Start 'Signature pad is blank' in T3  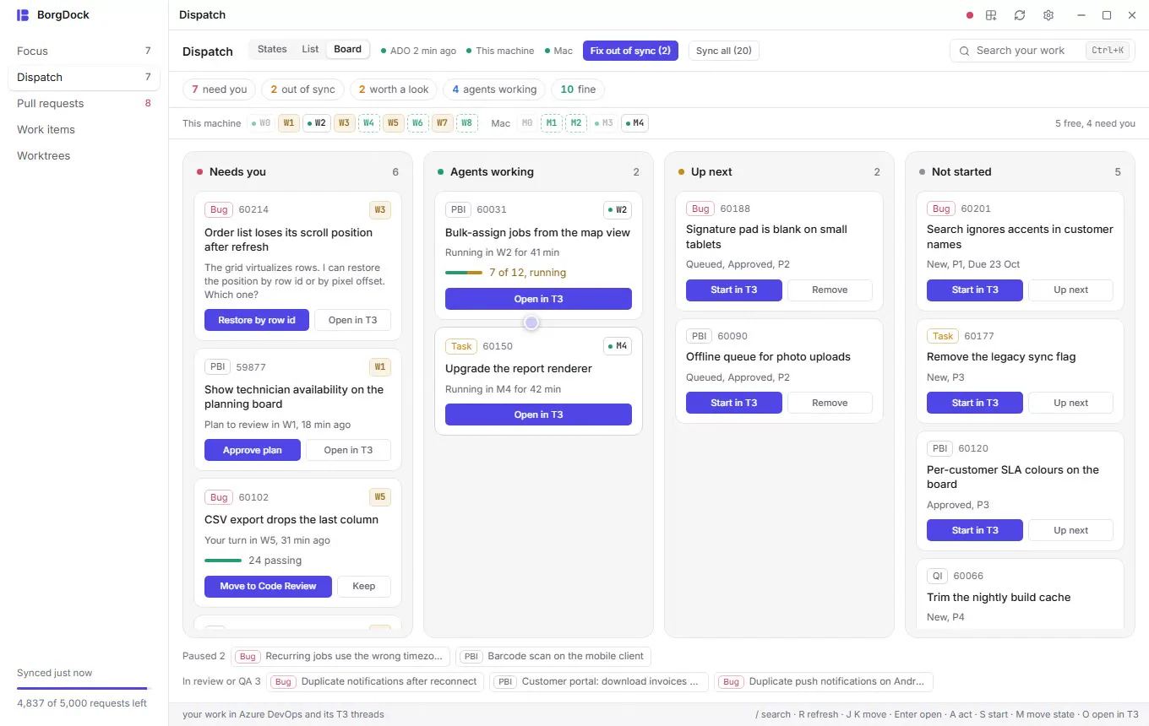click(733, 290)
